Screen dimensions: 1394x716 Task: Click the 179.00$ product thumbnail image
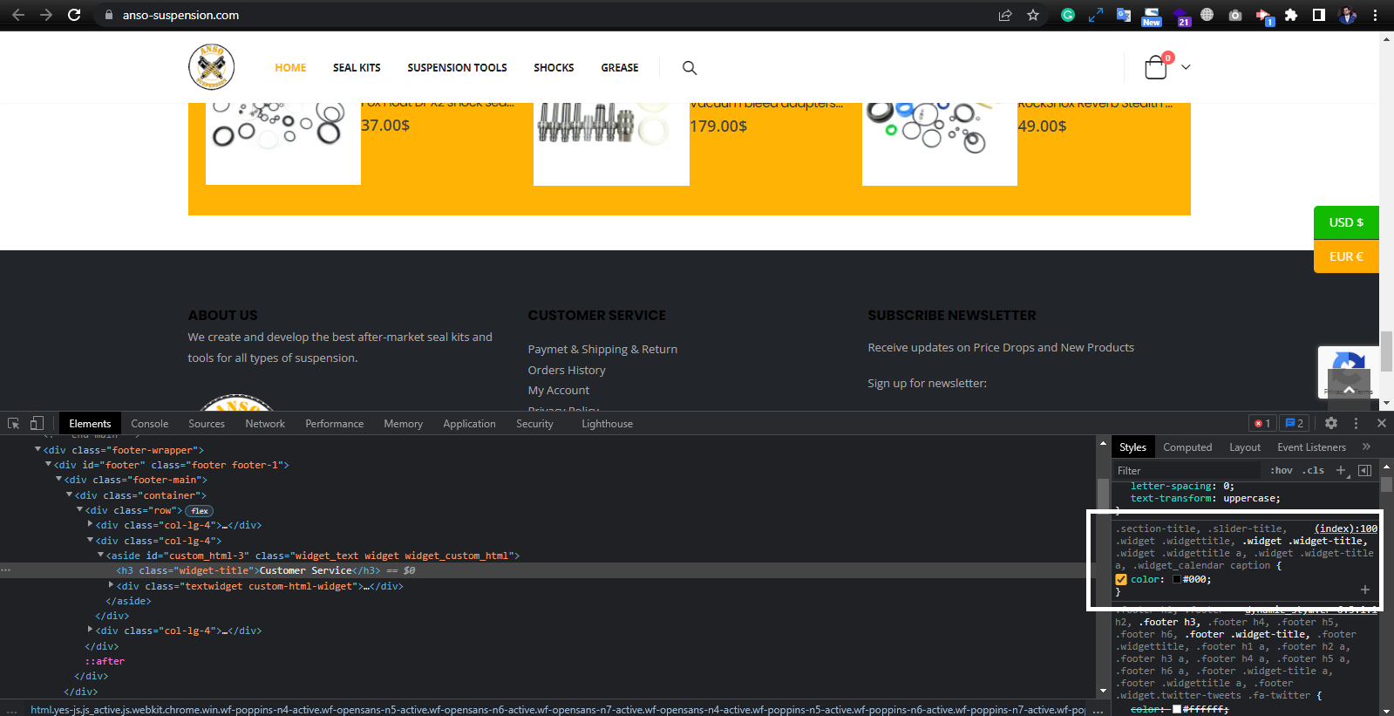[x=611, y=144]
